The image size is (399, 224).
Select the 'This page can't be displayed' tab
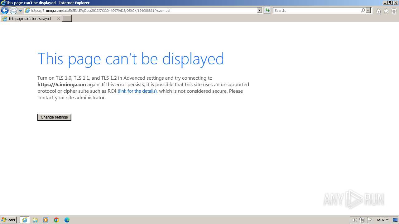[31, 19]
